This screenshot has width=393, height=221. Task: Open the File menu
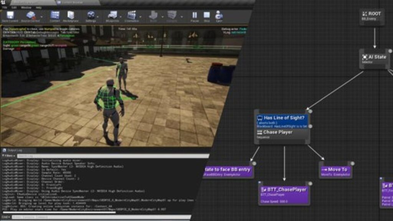pyautogui.click(x=4, y=7)
